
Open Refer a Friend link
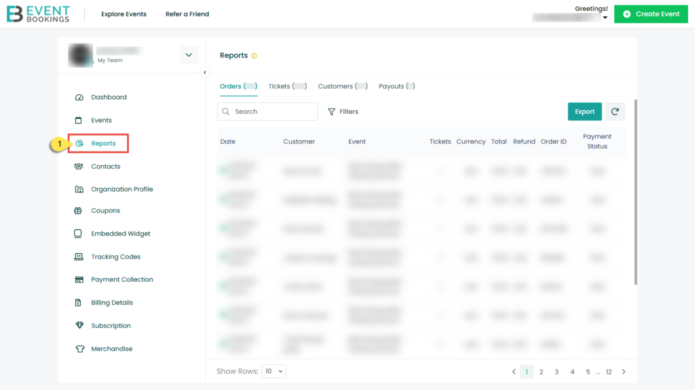pos(187,14)
